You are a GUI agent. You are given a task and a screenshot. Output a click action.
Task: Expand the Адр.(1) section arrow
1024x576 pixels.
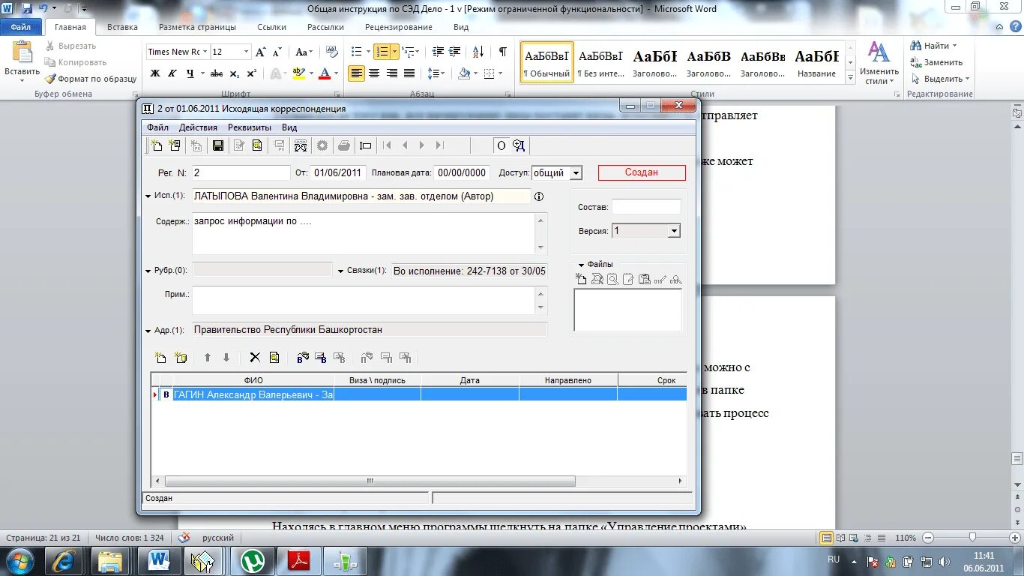point(148,331)
